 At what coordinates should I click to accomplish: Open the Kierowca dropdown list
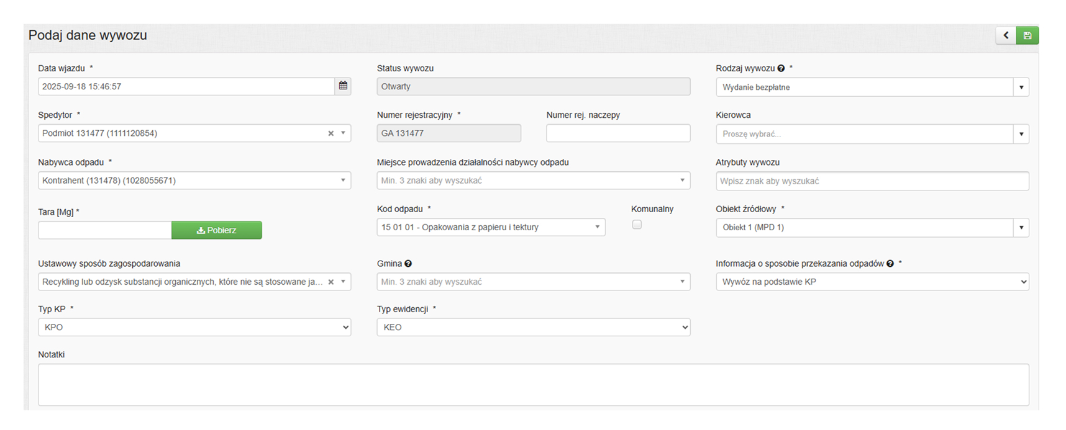[1021, 134]
